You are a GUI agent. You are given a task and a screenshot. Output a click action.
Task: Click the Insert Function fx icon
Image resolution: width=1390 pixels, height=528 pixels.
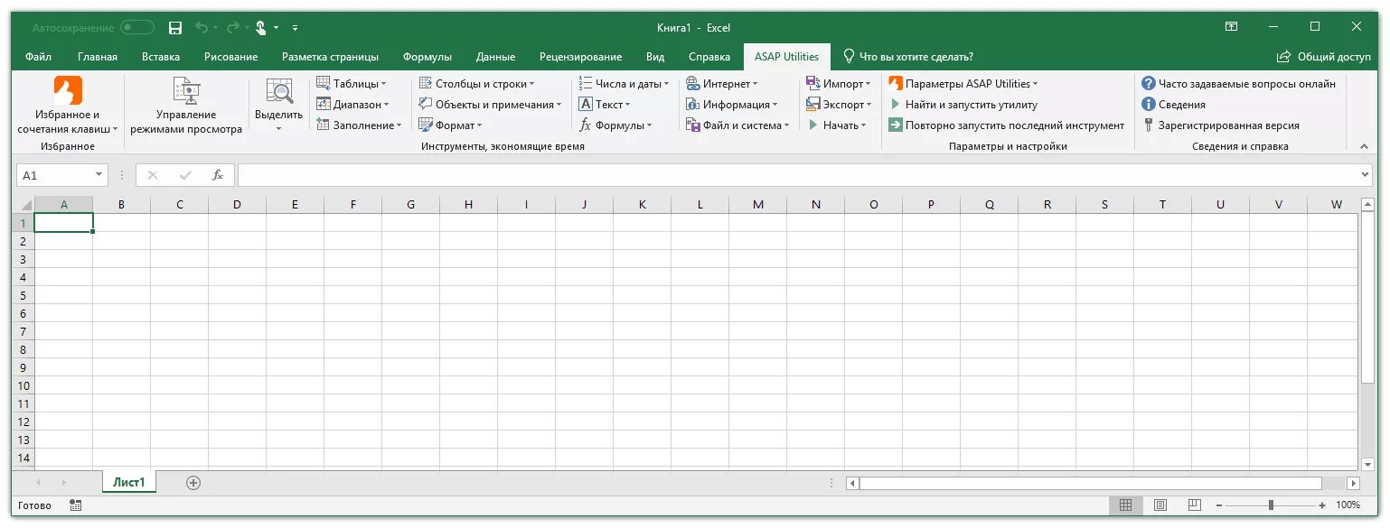[218, 175]
